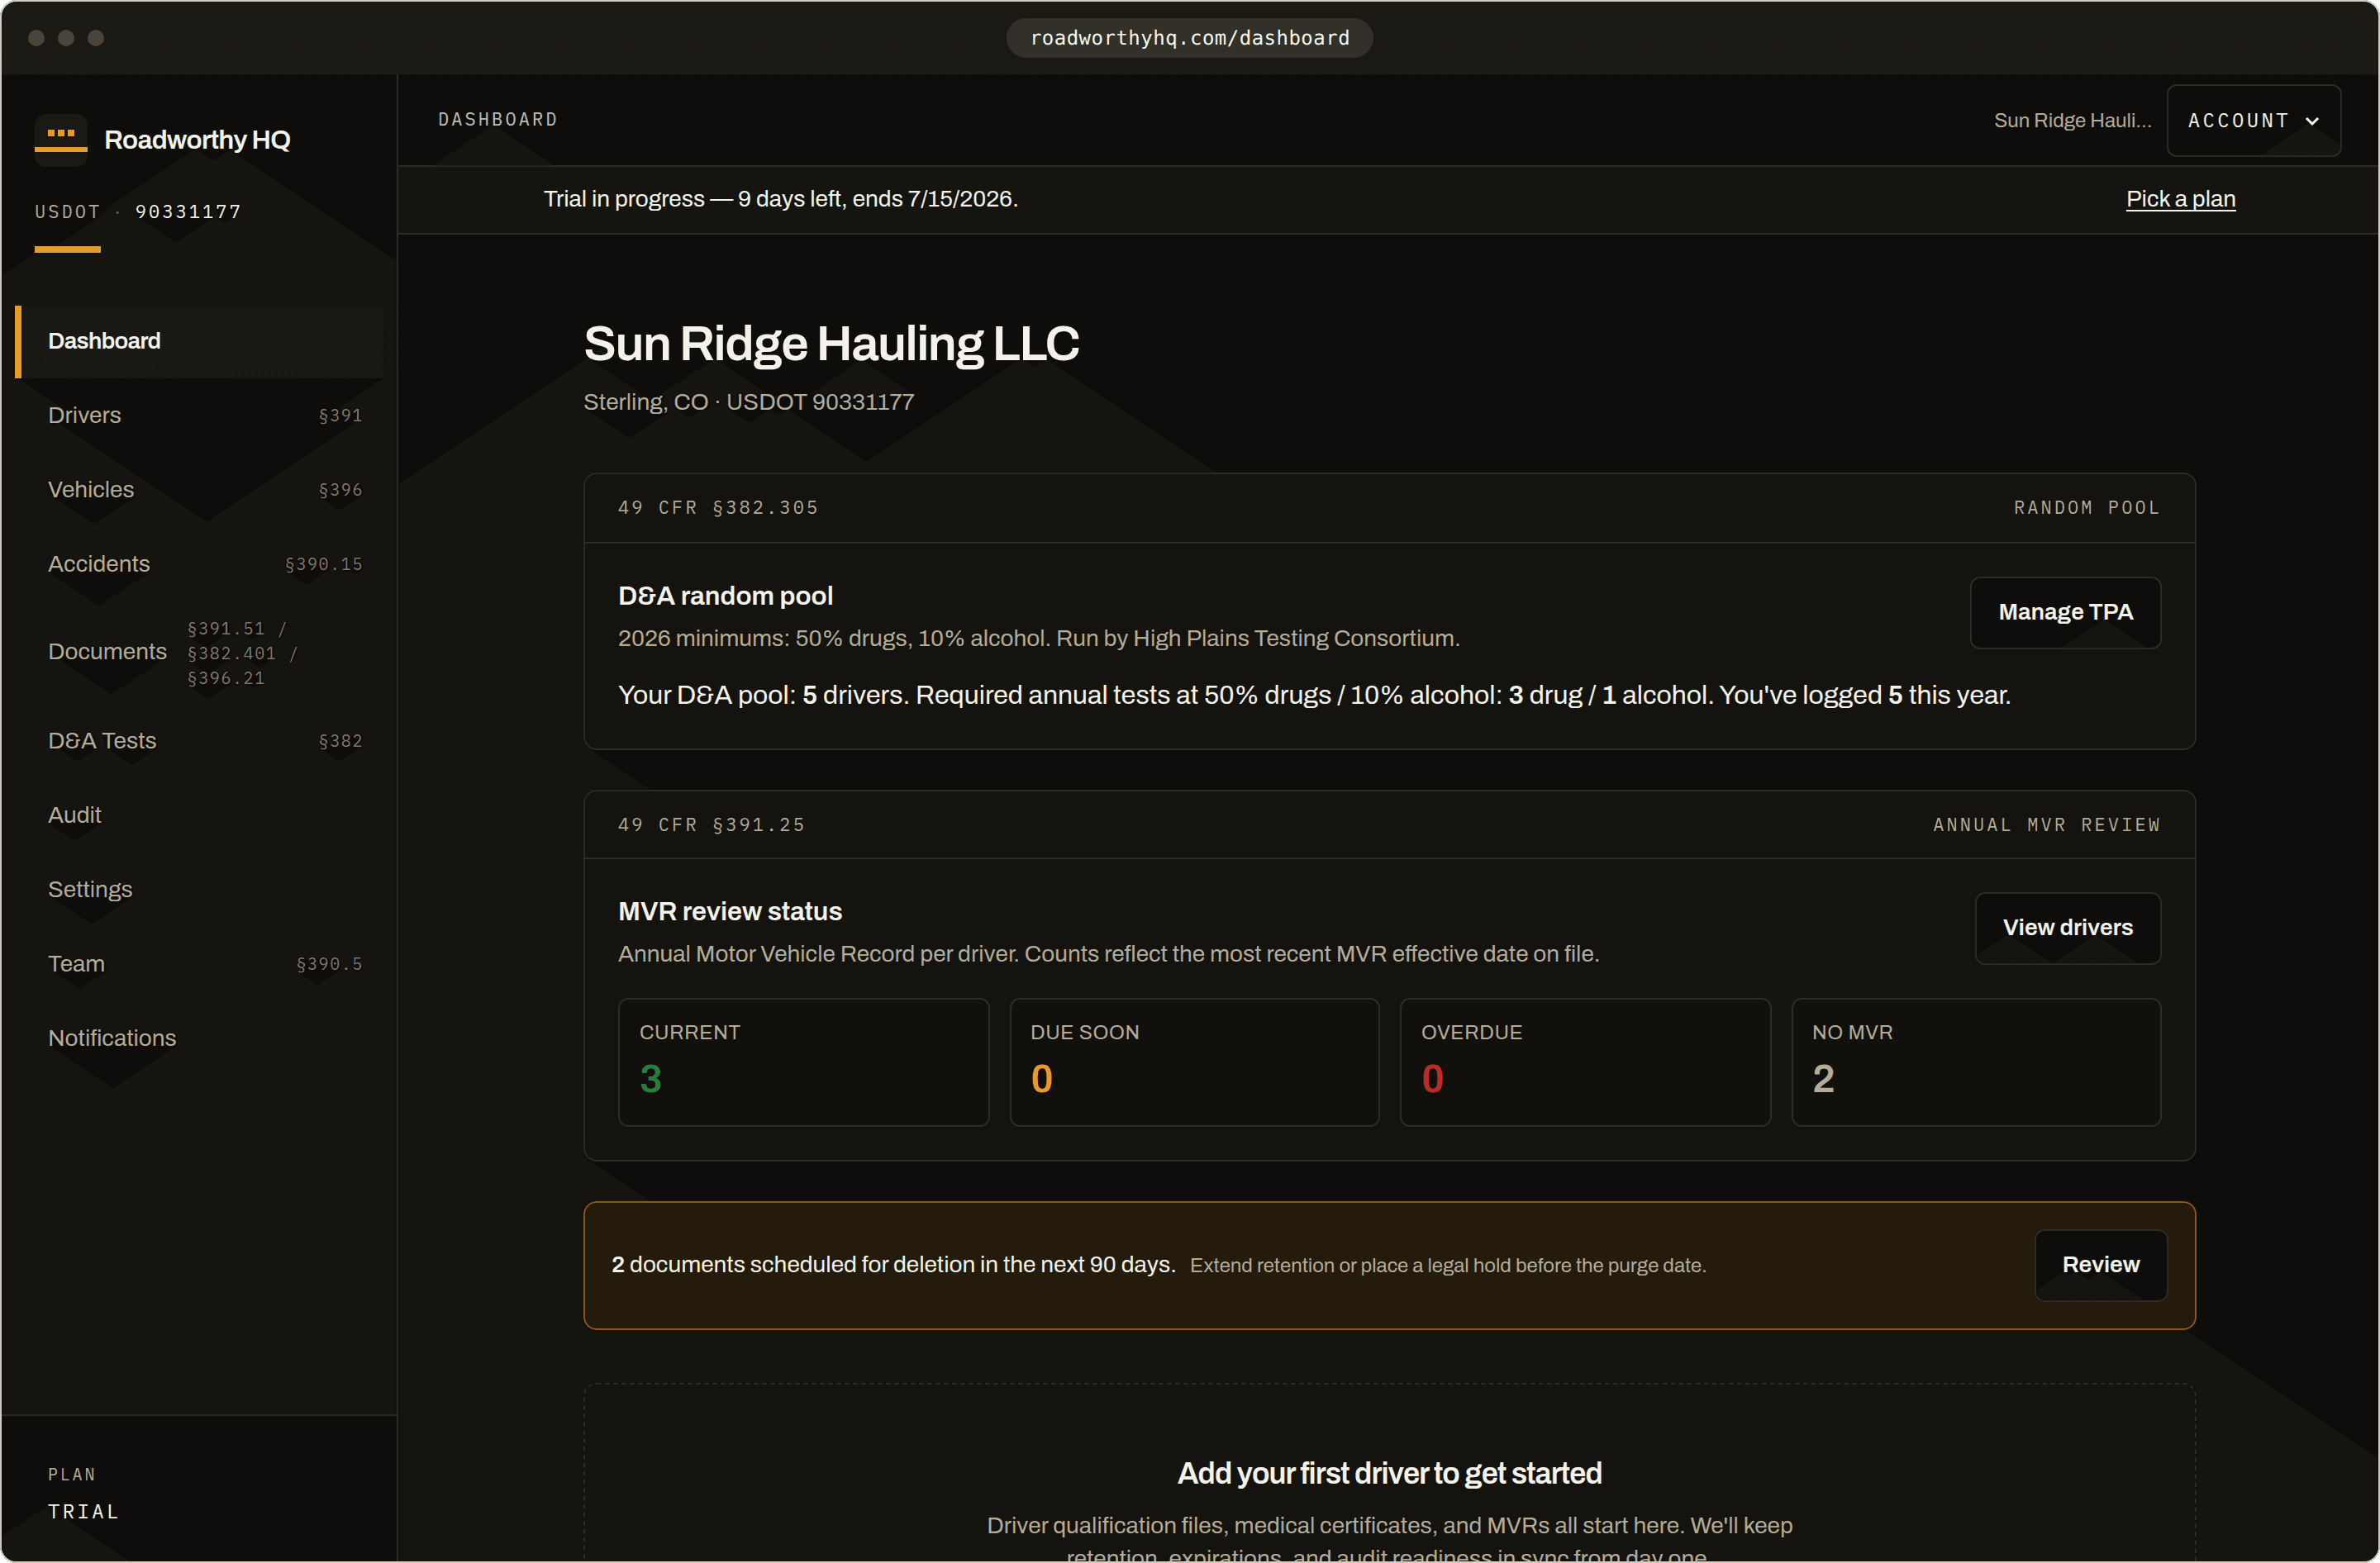This screenshot has height=1563, width=2380.
Task: Click the Pick a plan link
Action: click(x=2180, y=199)
